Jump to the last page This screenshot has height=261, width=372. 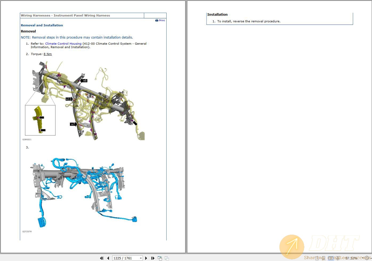click(153, 258)
